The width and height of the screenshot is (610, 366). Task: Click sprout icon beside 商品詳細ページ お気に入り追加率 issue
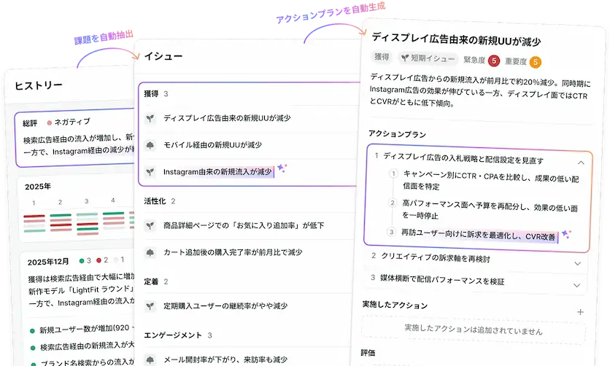coord(150,226)
